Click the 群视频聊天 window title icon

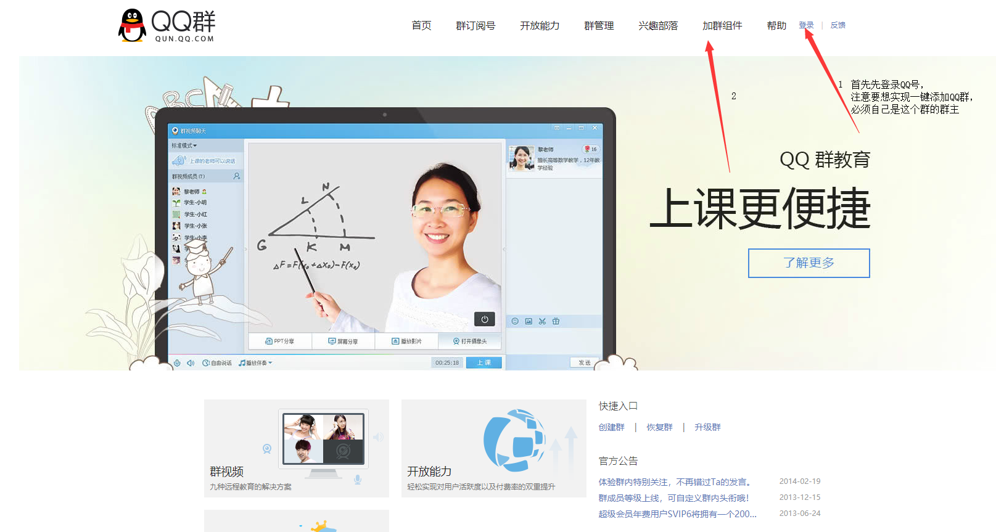pos(175,131)
